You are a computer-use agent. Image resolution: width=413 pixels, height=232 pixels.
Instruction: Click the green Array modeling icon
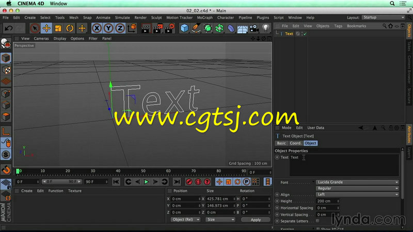click(219, 28)
